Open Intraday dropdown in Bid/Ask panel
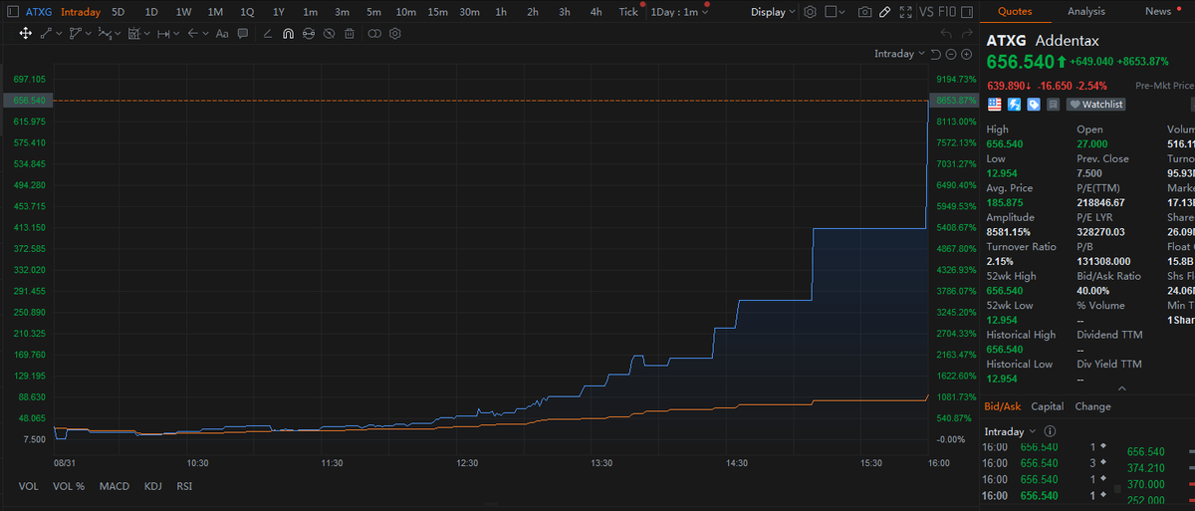This screenshot has height=511, width=1195. [x=1010, y=431]
